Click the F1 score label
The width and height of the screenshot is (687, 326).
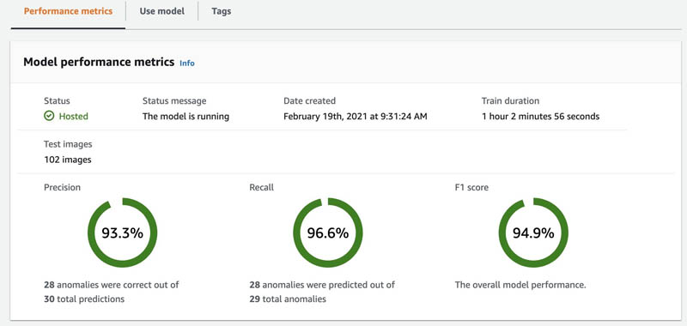tap(471, 187)
